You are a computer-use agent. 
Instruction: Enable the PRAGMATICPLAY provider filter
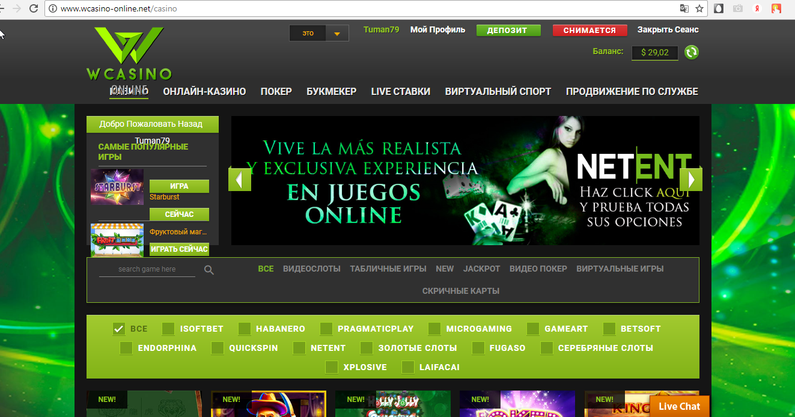click(326, 329)
